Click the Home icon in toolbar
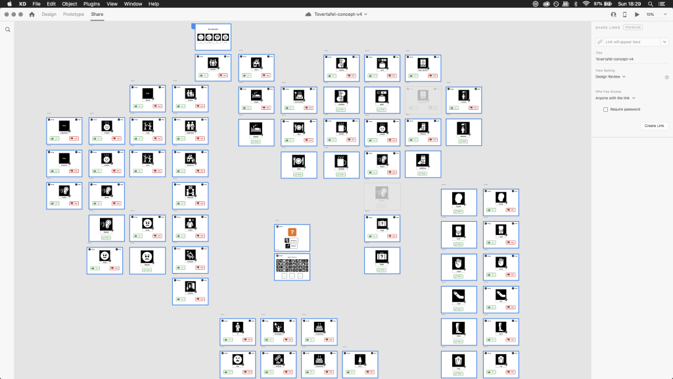The width and height of the screenshot is (673, 379). coord(32,14)
